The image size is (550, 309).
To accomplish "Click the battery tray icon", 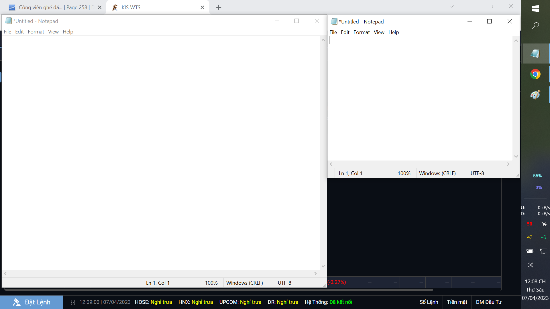I will tap(530, 251).
